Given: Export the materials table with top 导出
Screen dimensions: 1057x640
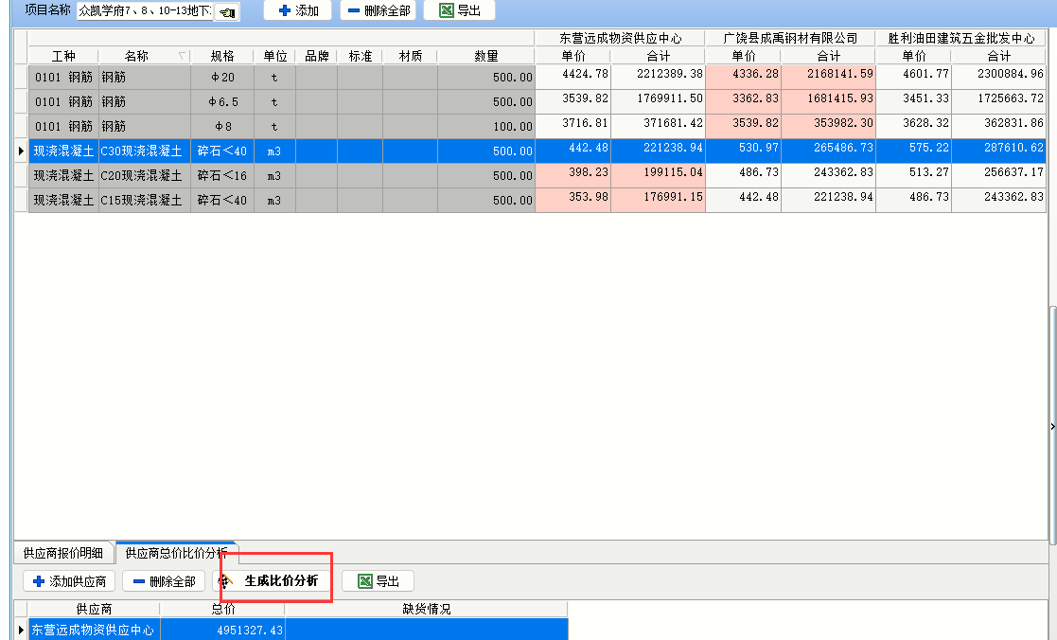Looking at the screenshot, I should tap(460, 10).
